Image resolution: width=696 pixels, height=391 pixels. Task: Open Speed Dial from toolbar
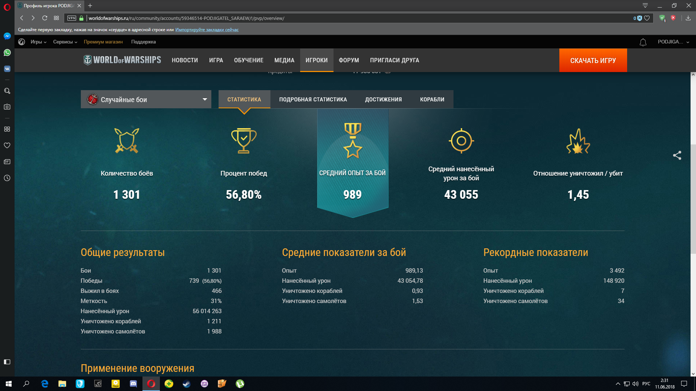click(x=56, y=18)
